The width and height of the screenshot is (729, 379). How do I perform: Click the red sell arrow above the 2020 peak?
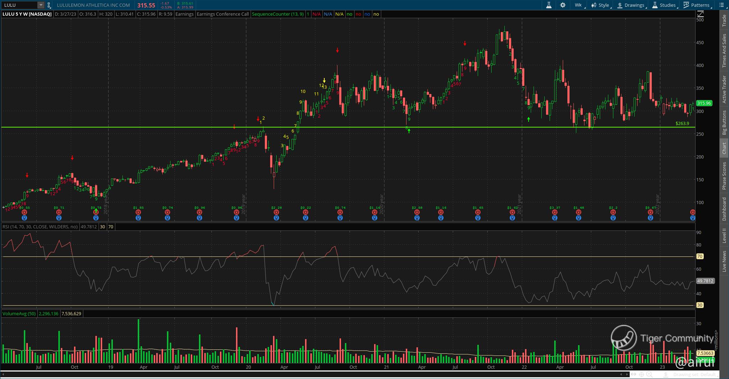(337, 51)
